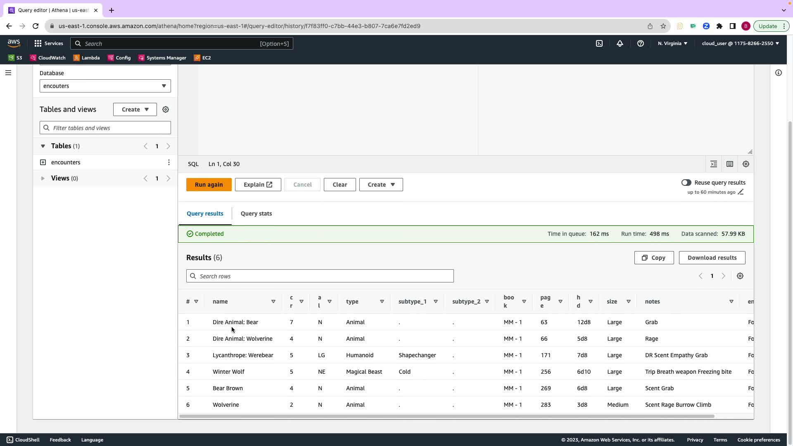This screenshot has width=793, height=446.
Task: Expand the encounters table columns
Action: (x=43, y=162)
